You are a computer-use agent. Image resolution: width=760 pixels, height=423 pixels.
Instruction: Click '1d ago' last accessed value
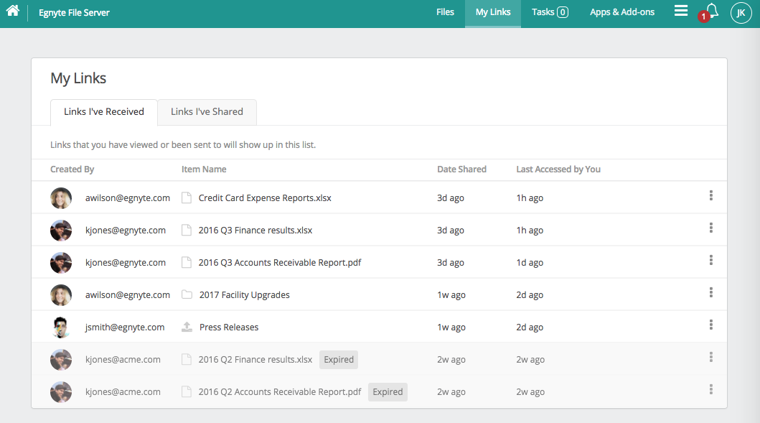(x=530, y=262)
